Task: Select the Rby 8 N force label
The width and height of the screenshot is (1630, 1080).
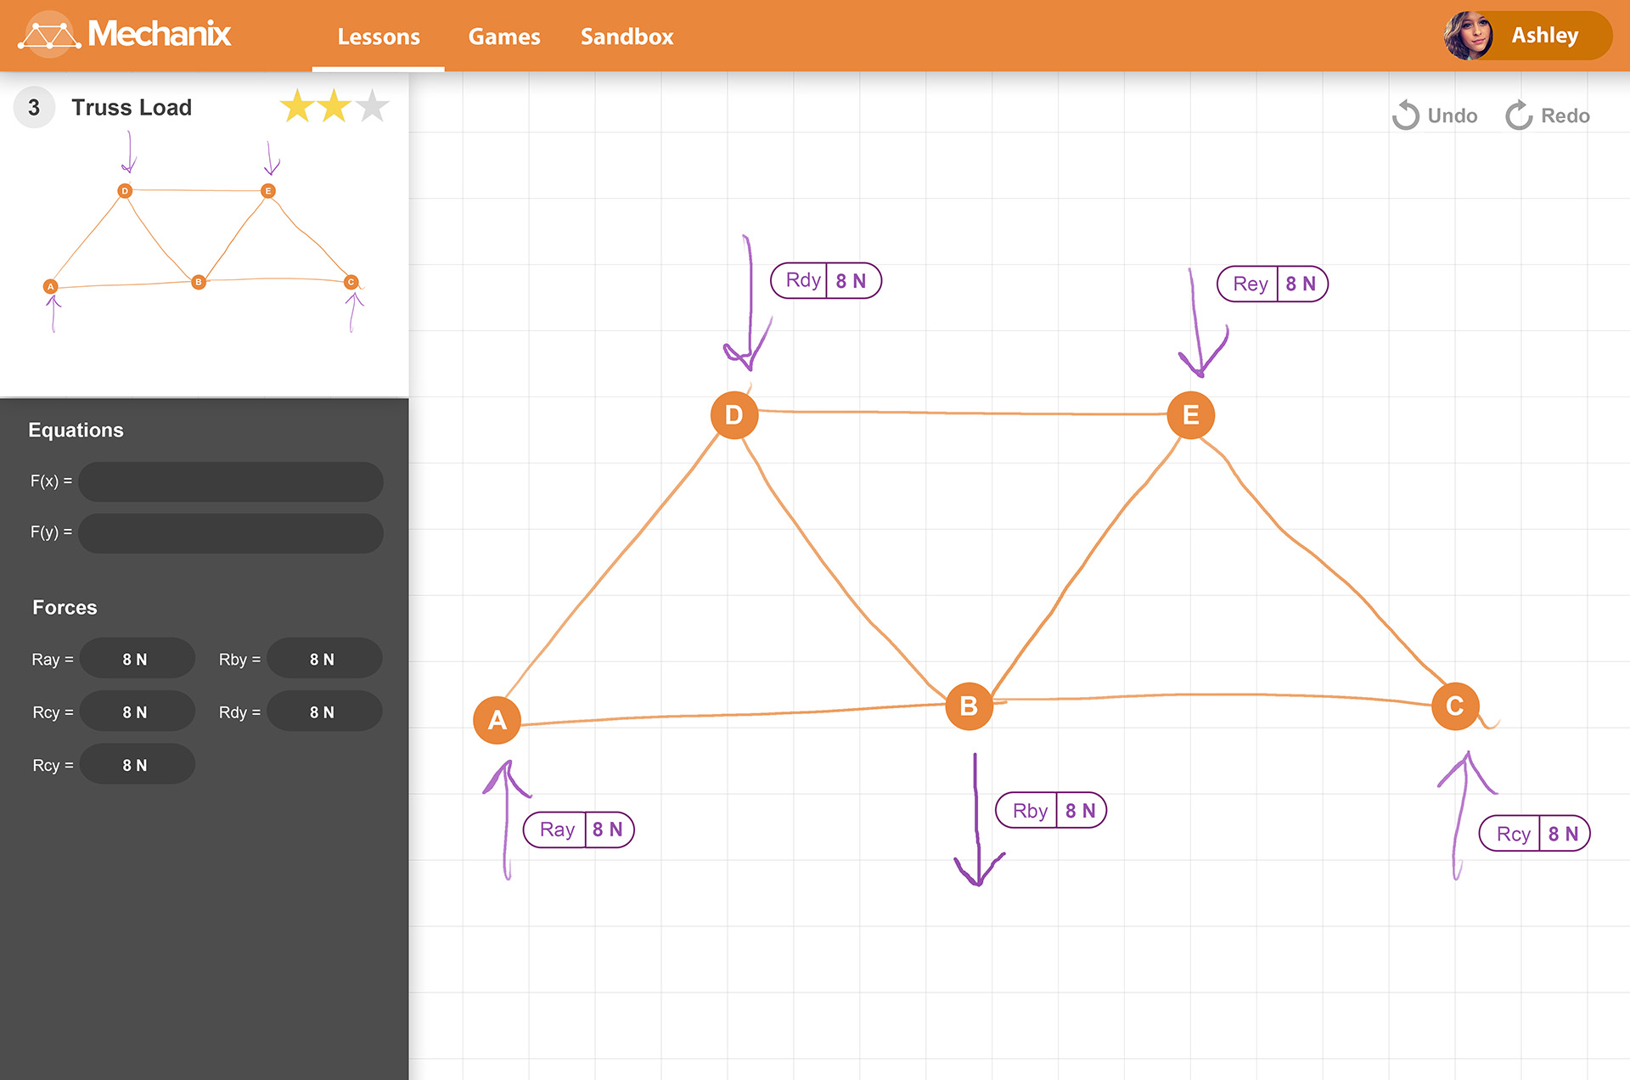Action: [x=1051, y=810]
